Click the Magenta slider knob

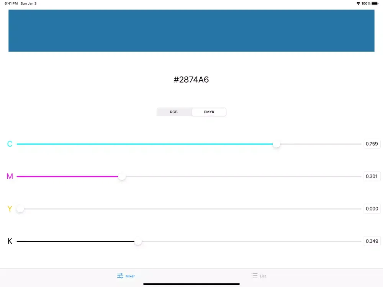122,176
